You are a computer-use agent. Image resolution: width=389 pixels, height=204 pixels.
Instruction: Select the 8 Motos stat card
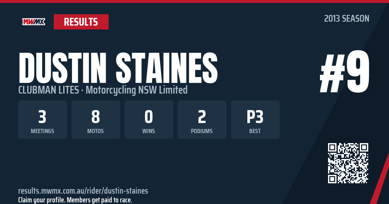(x=96, y=119)
